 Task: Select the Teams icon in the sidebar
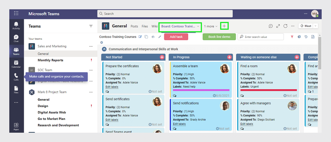[16, 51]
